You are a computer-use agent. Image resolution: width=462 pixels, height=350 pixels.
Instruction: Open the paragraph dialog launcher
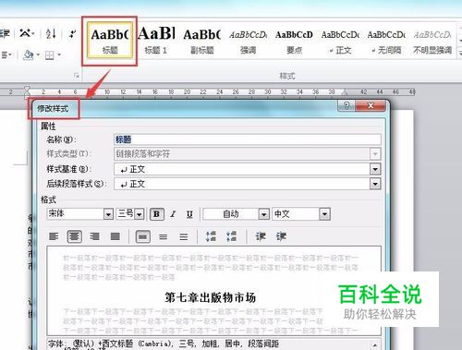[x=77, y=76]
